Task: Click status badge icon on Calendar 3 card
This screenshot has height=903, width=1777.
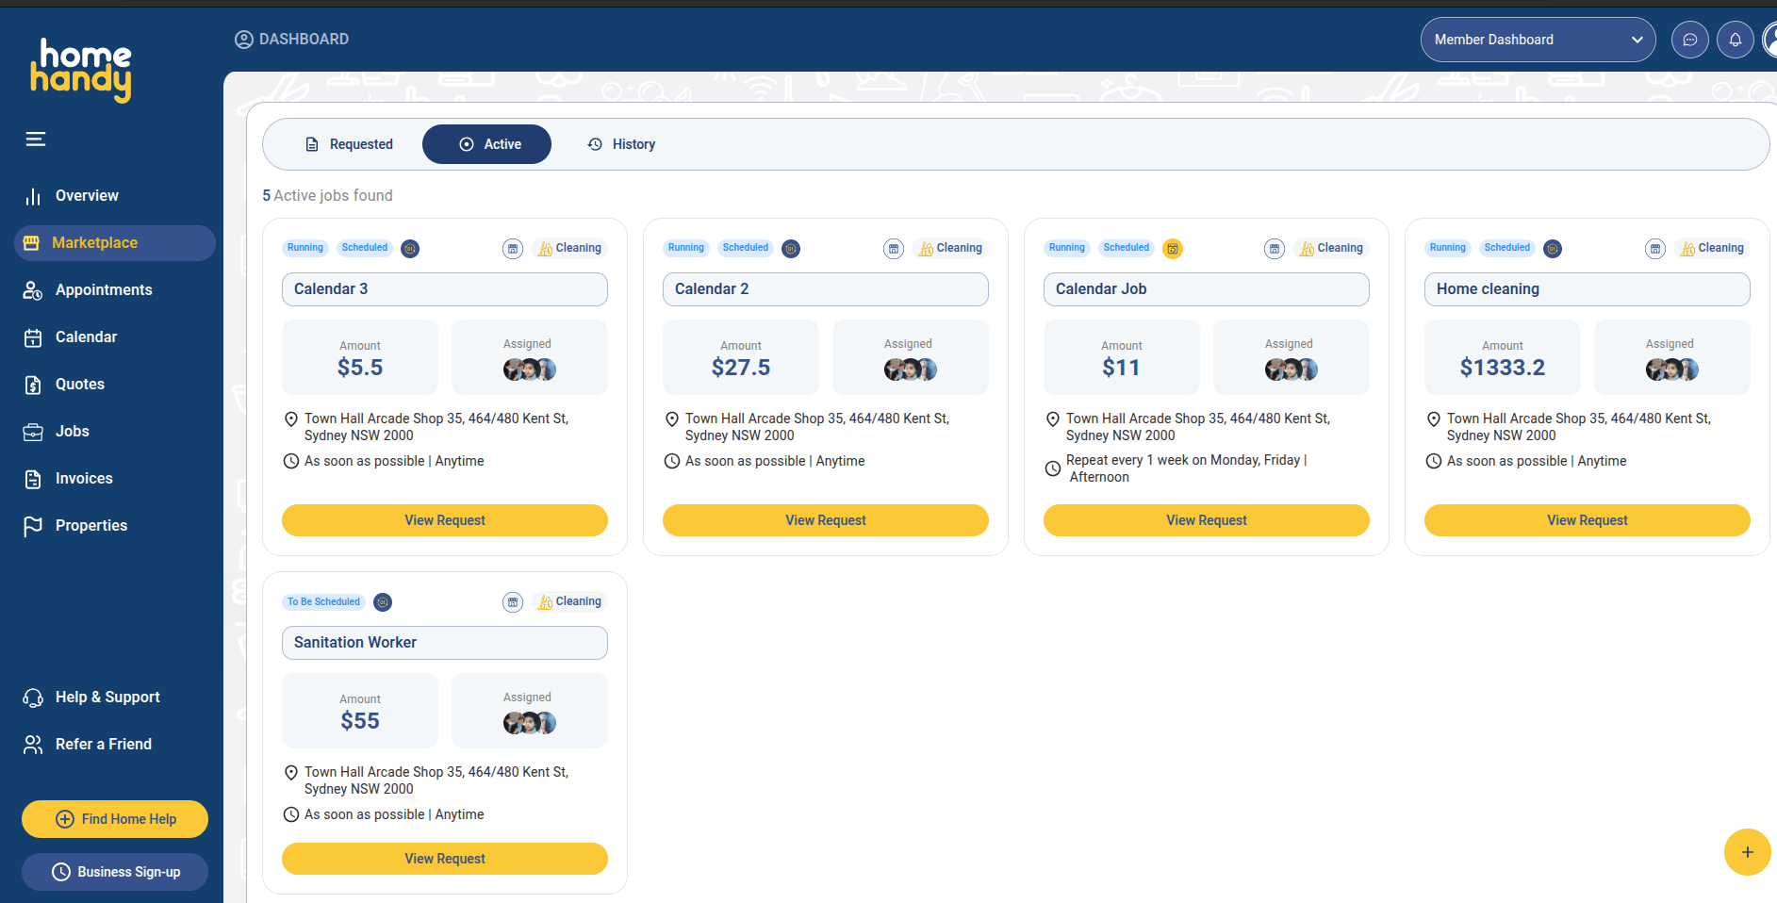Action: pyautogui.click(x=410, y=249)
